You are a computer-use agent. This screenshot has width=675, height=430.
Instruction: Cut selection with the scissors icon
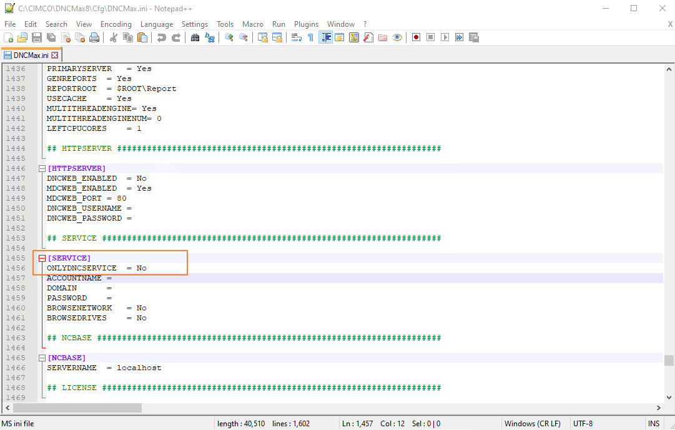coord(114,38)
